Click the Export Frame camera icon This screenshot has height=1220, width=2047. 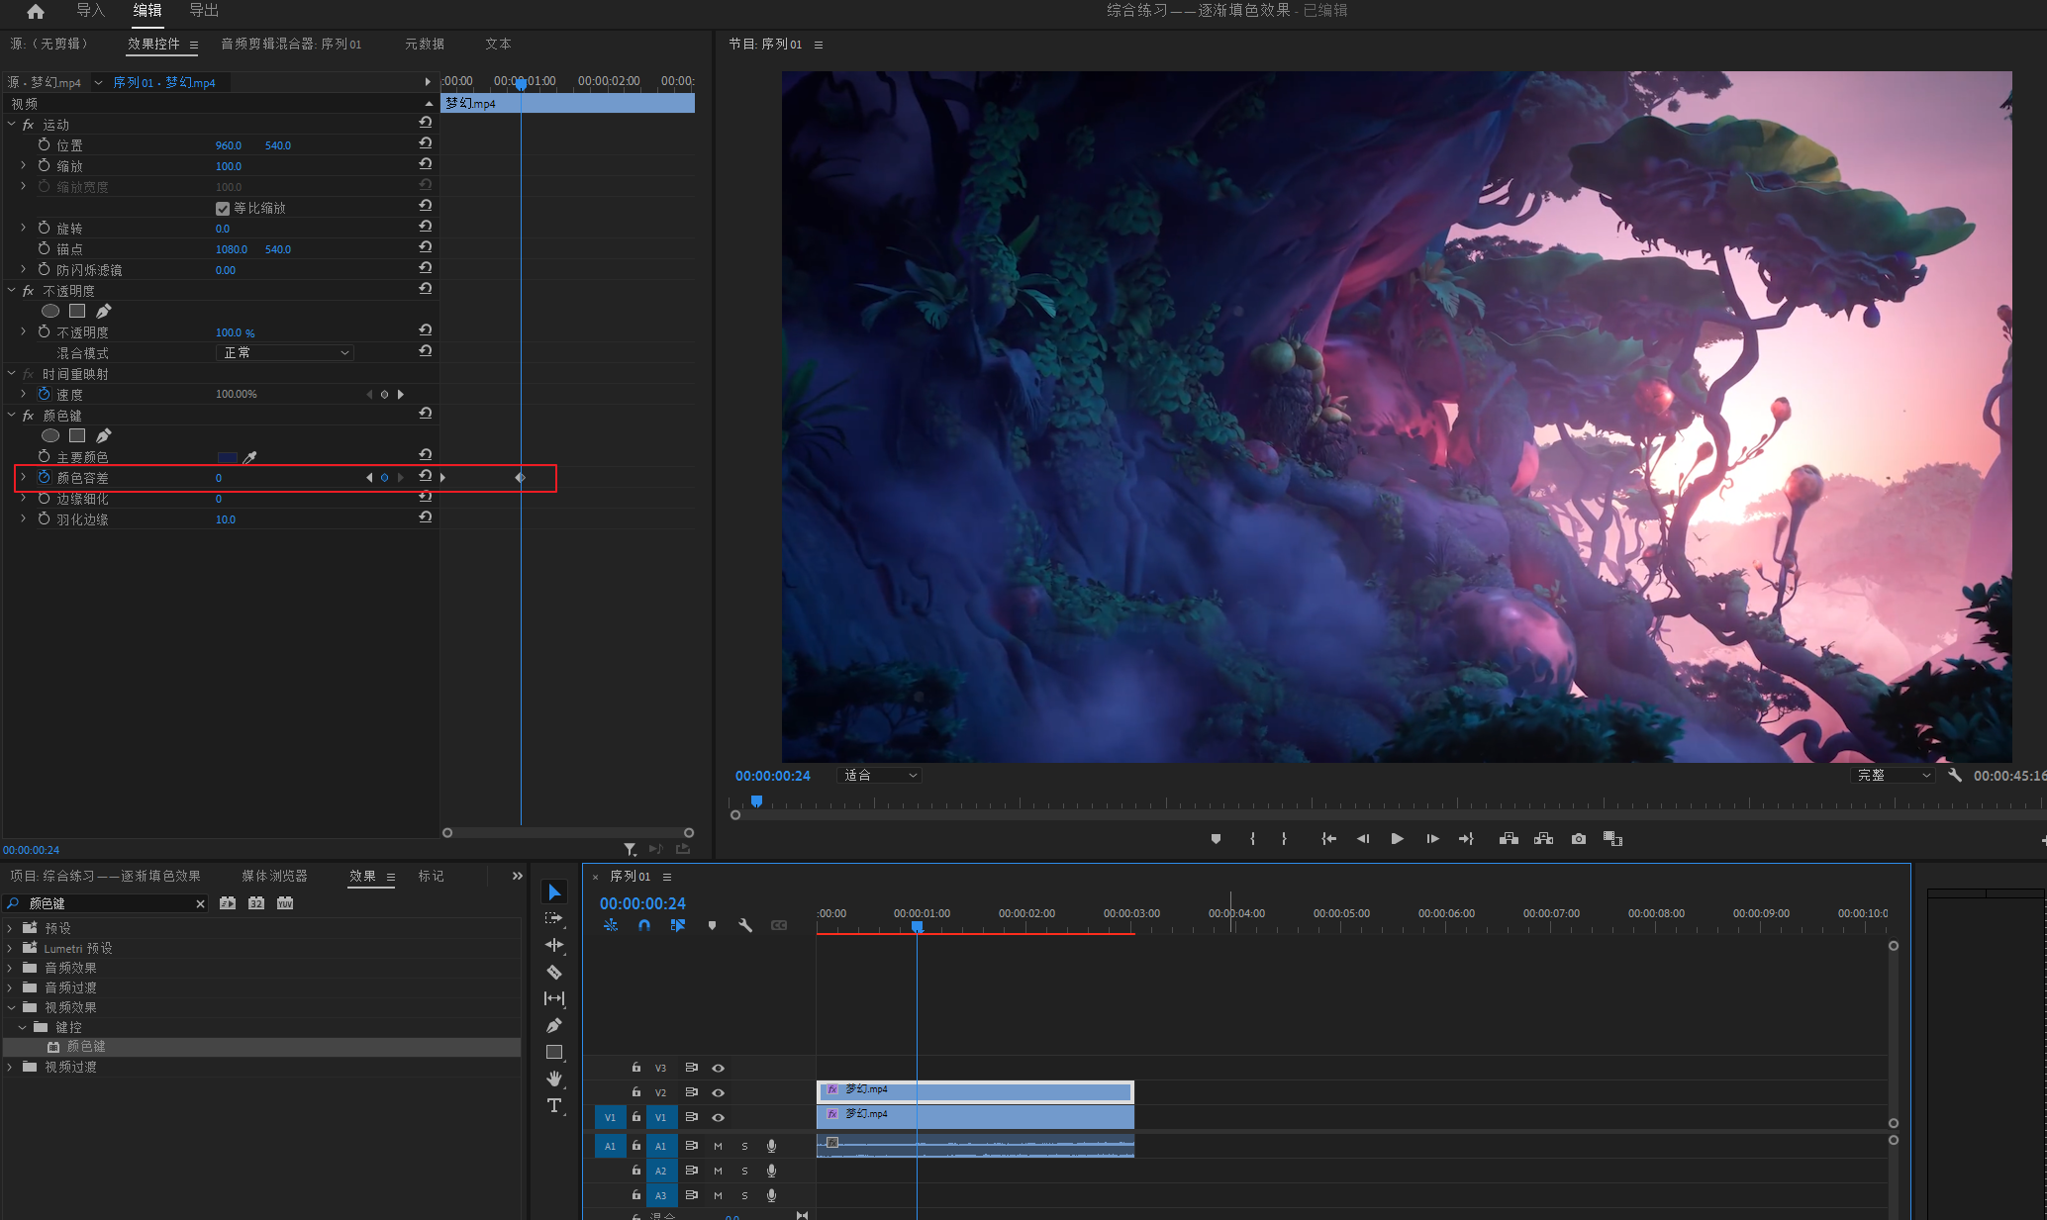pyautogui.click(x=1579, y=838)
